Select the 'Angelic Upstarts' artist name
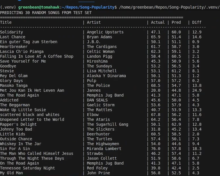The height and width of the screenshot is (176, 220). (x=105, y=32)
